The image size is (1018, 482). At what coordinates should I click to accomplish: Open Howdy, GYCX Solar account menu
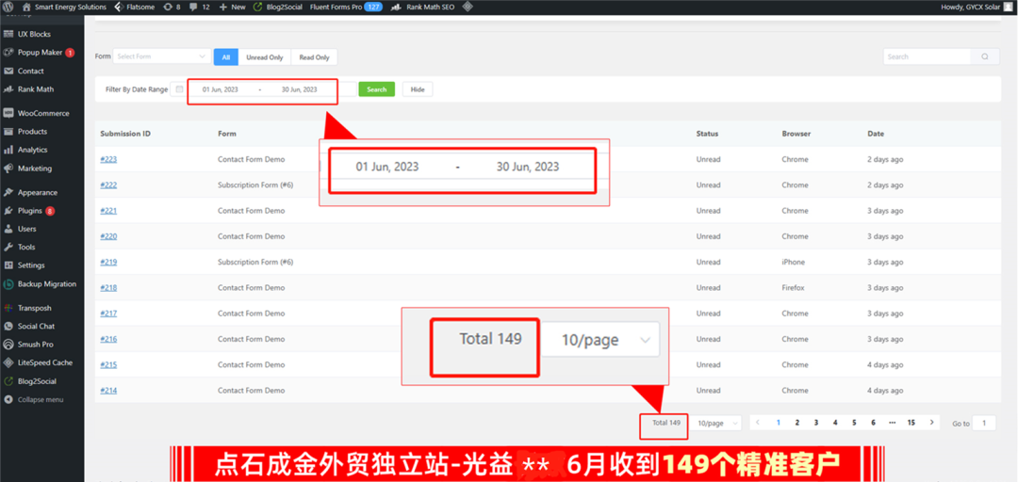pyautogui.click(x=977, y=7)
